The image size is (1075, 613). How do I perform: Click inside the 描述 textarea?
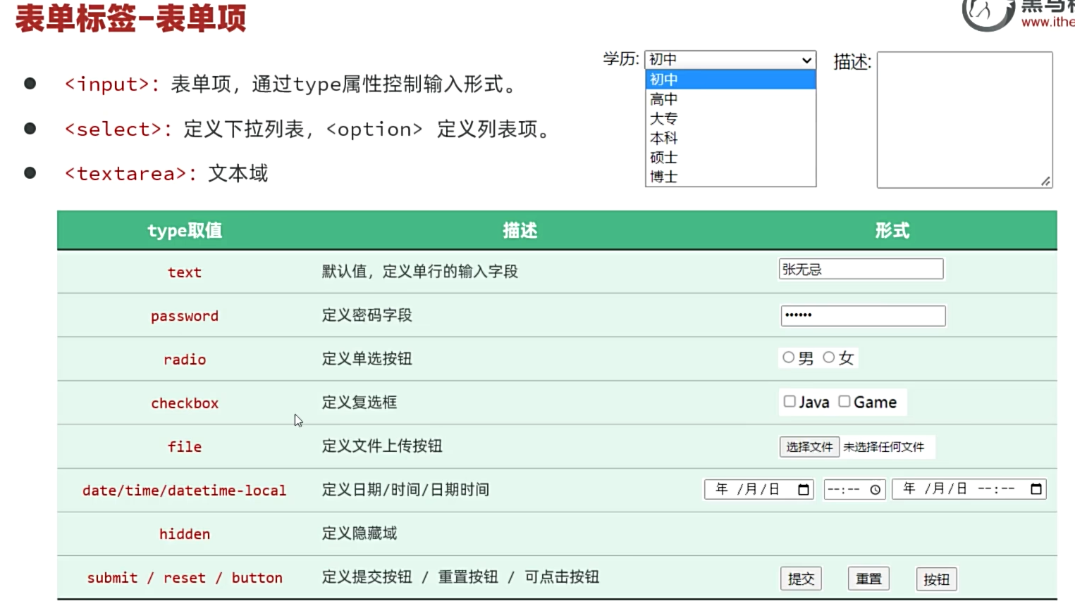(x=964, y=120)
